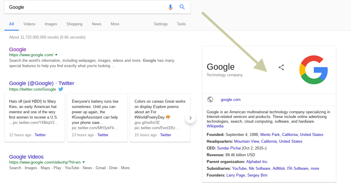Click in the Google search input field
Image resolution: width=351 pixels, height=183 pixels.
click(85, 7)
